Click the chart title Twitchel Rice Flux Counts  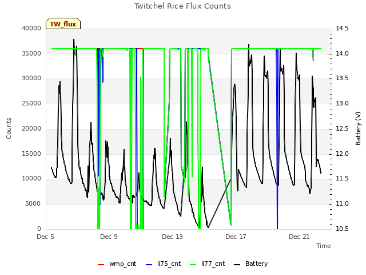pos(182,6)
